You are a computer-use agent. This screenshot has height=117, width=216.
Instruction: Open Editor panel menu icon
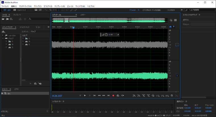click(76, 15)
